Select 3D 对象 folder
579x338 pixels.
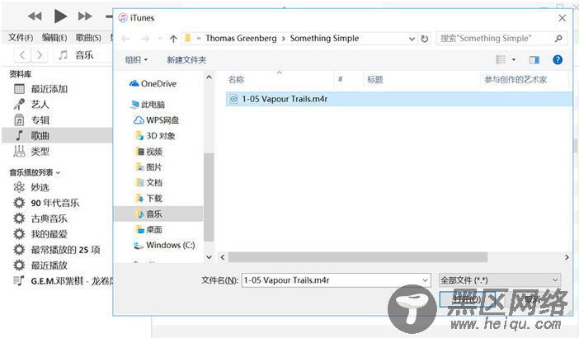pyautogui.click(x=155, y=136)
